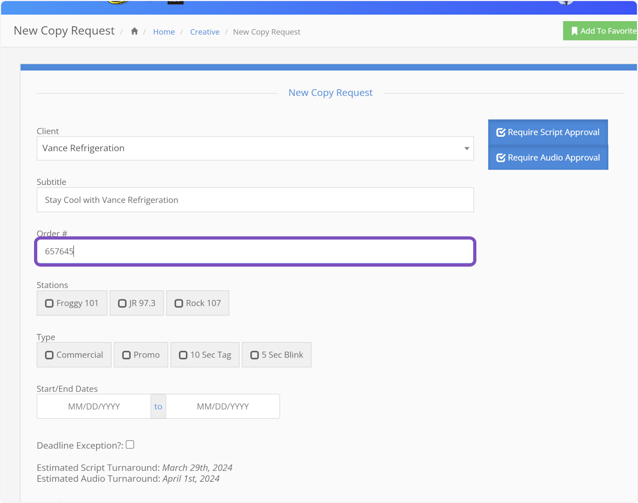Check the Froggy 101 station
The height and width of the screenshot is (503, 638).
click(x=72, y=303)
